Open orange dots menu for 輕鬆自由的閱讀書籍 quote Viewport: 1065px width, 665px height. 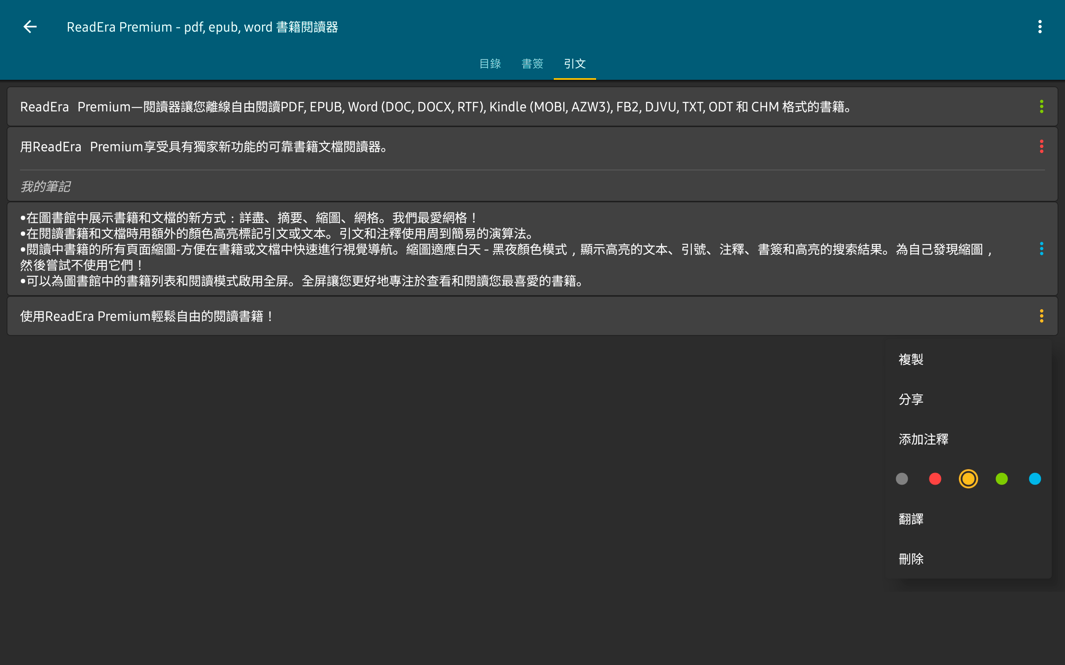pos(1041,316)
